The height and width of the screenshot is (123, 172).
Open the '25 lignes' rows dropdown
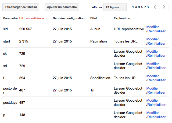[x=115, y=7]
